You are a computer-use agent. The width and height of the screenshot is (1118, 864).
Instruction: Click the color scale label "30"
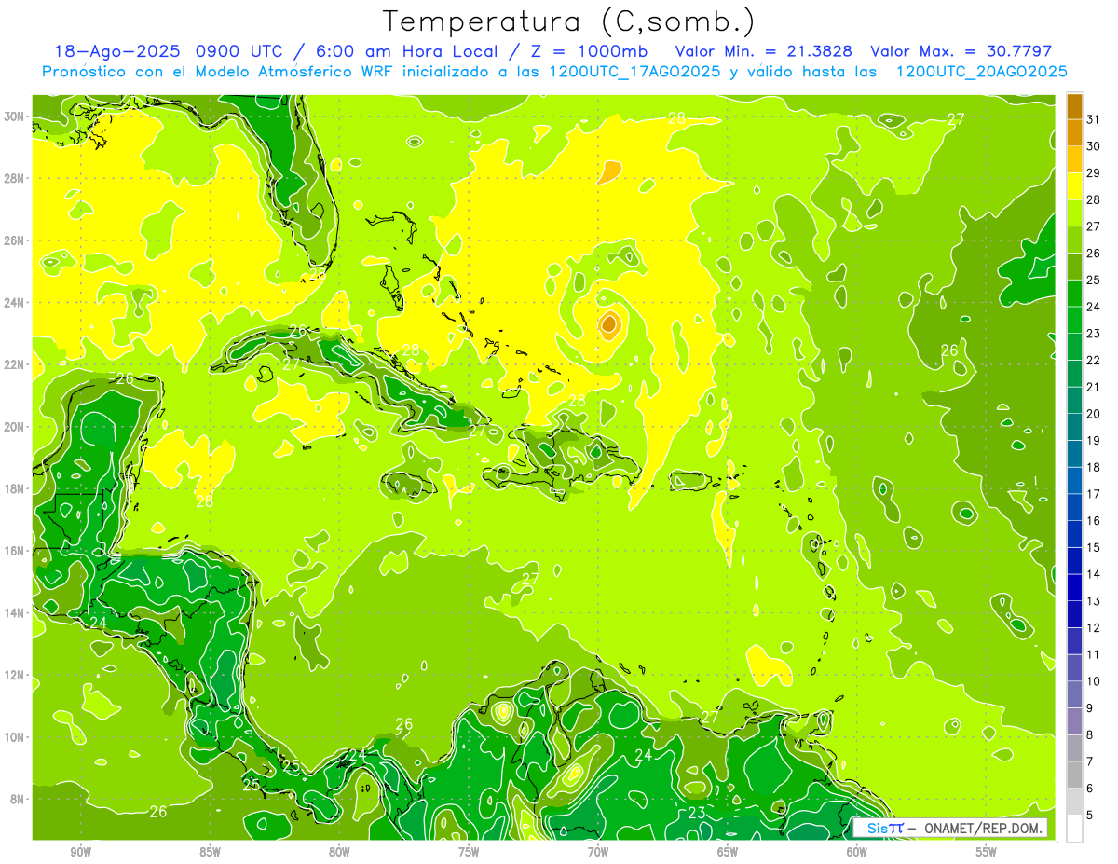tap(1094, 146)
